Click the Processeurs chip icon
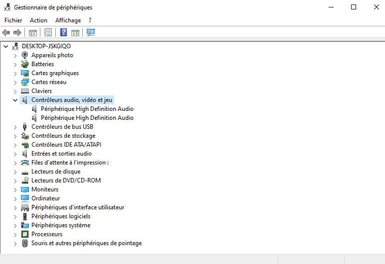385x264 pixels. coord(25,234)
